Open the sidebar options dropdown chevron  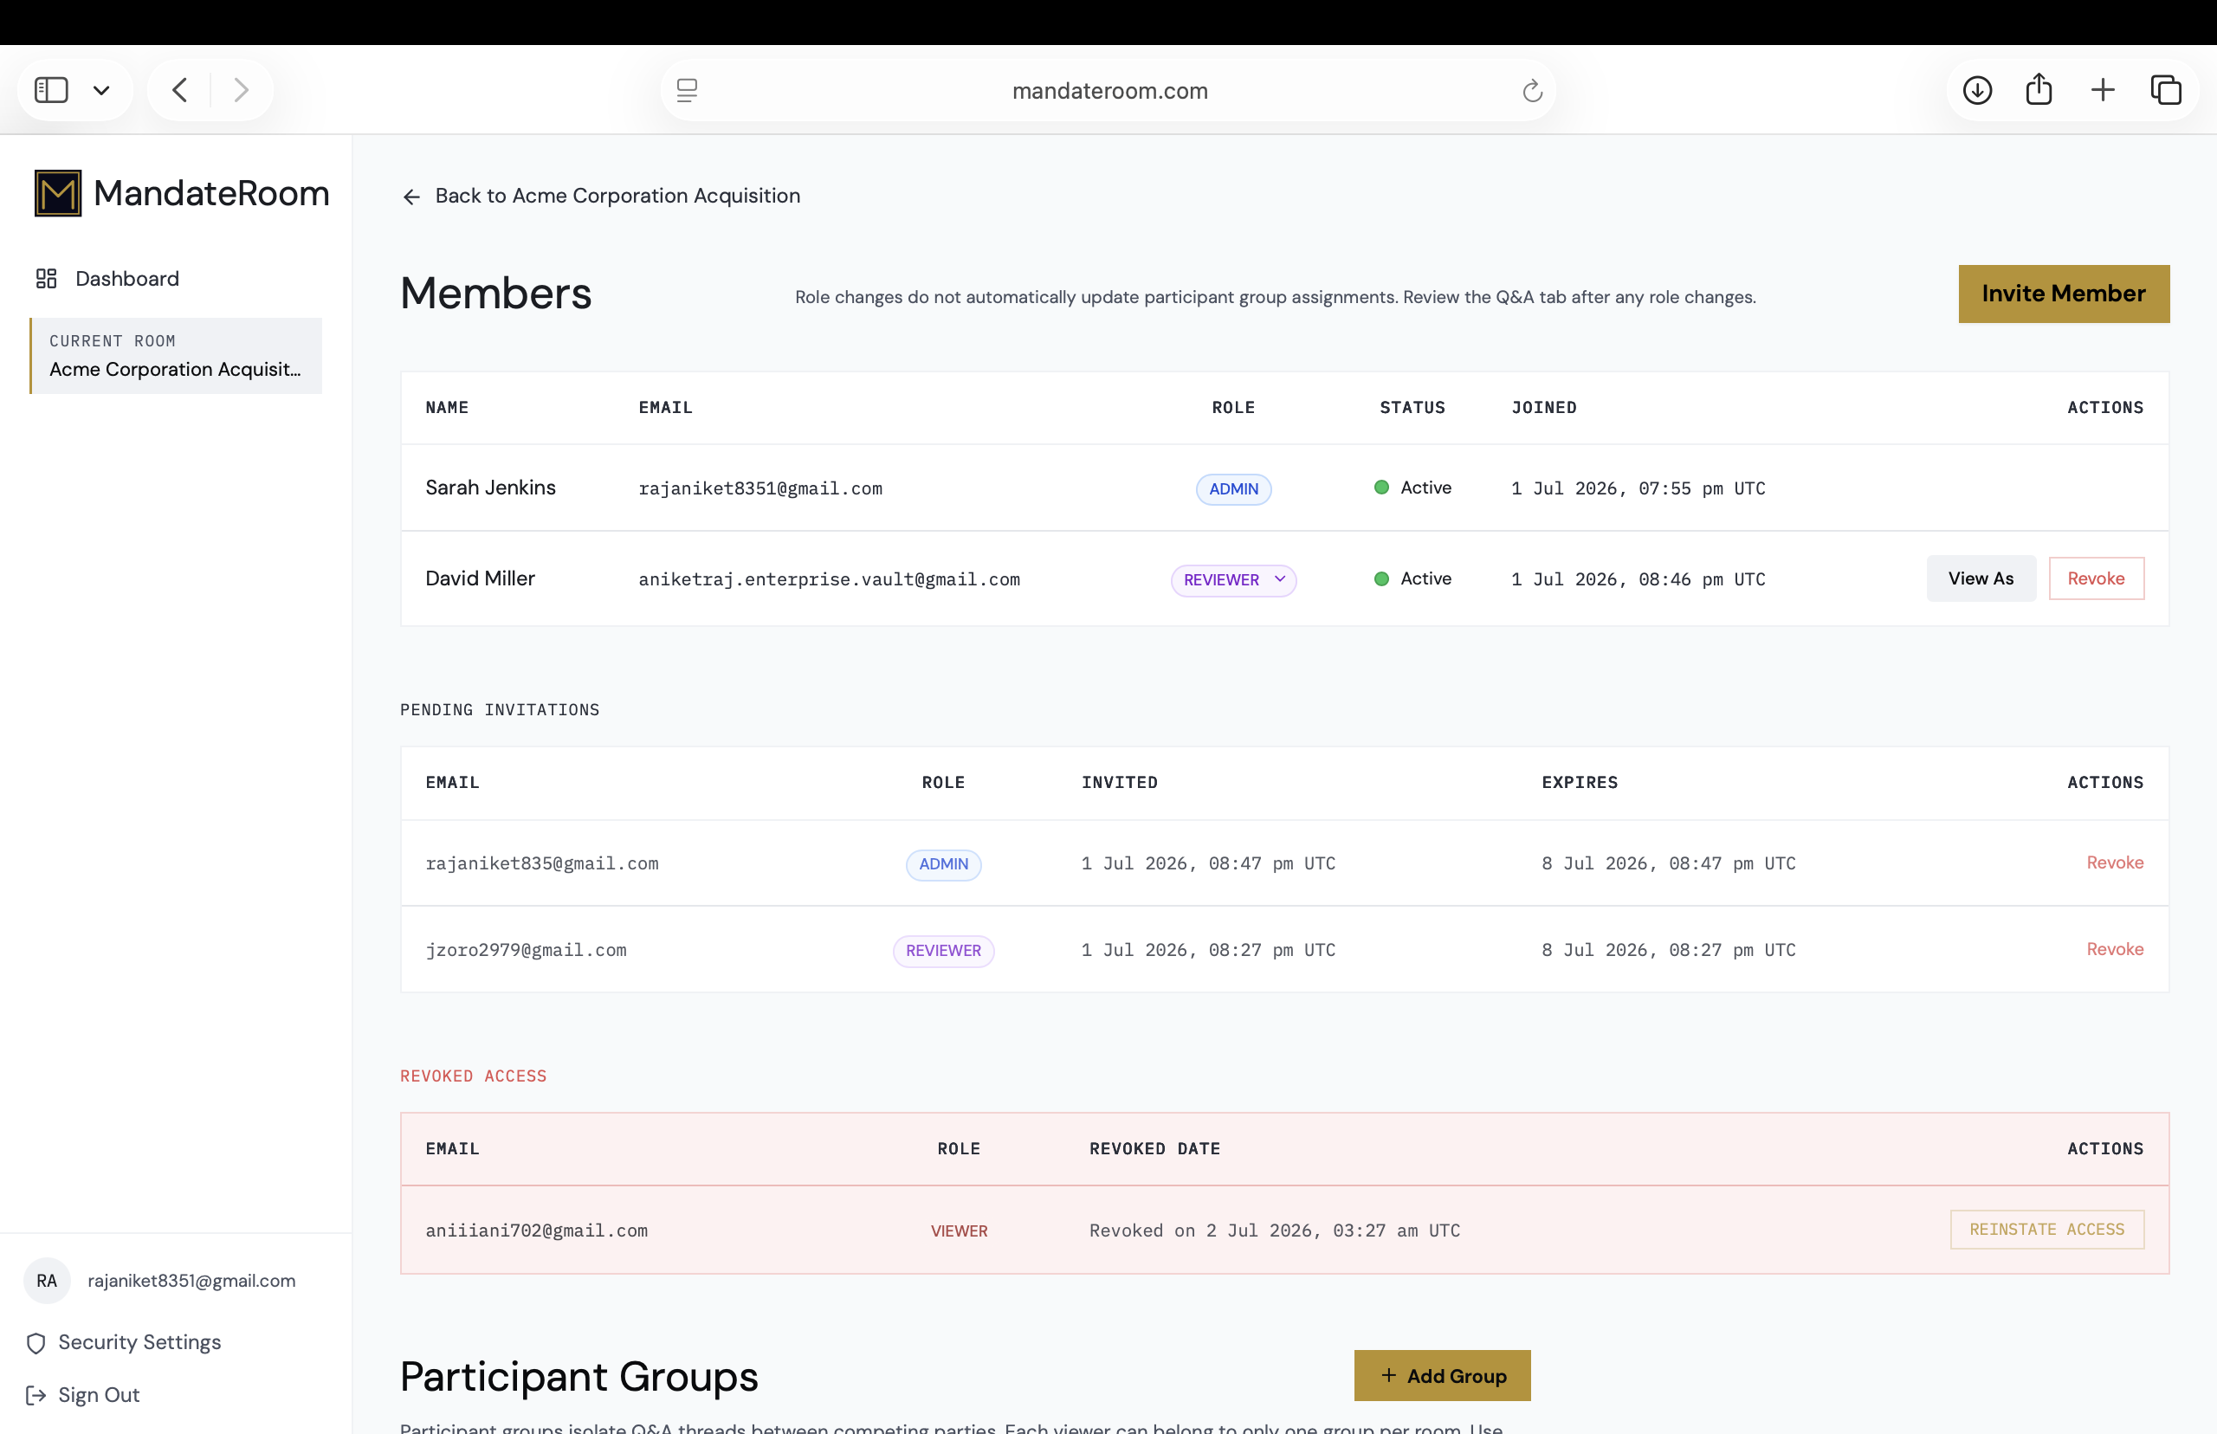click(x=101, y=90)
